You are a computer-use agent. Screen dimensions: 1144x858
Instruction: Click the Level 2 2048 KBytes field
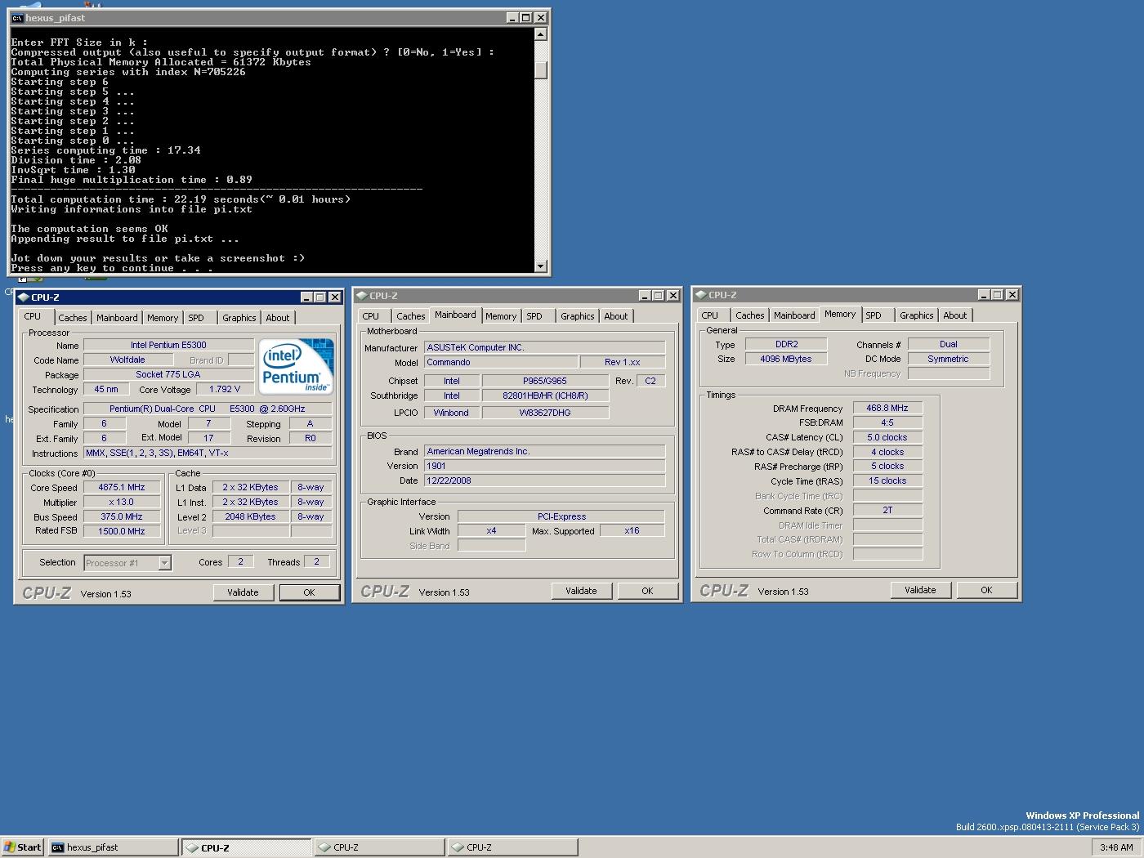251,517
